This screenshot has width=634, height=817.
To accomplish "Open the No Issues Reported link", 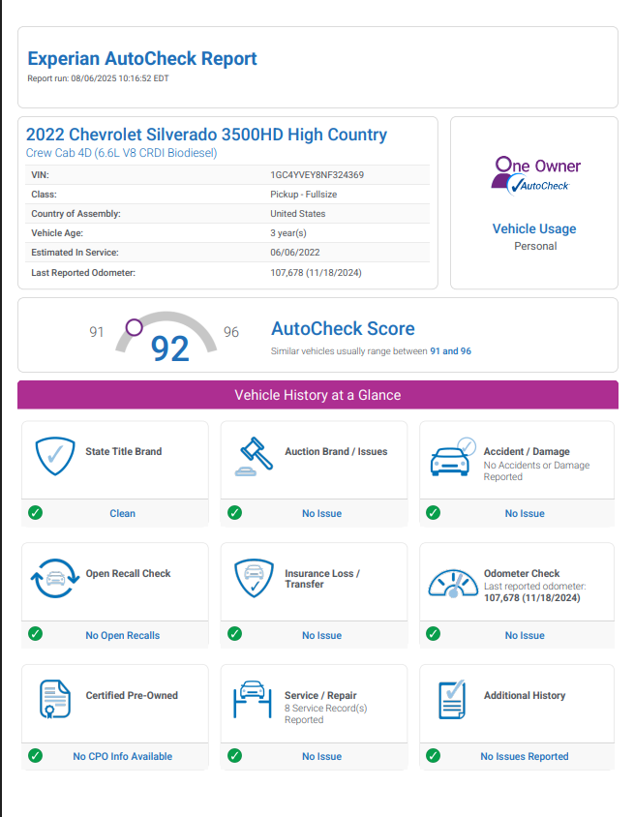I will click(524, 757).
